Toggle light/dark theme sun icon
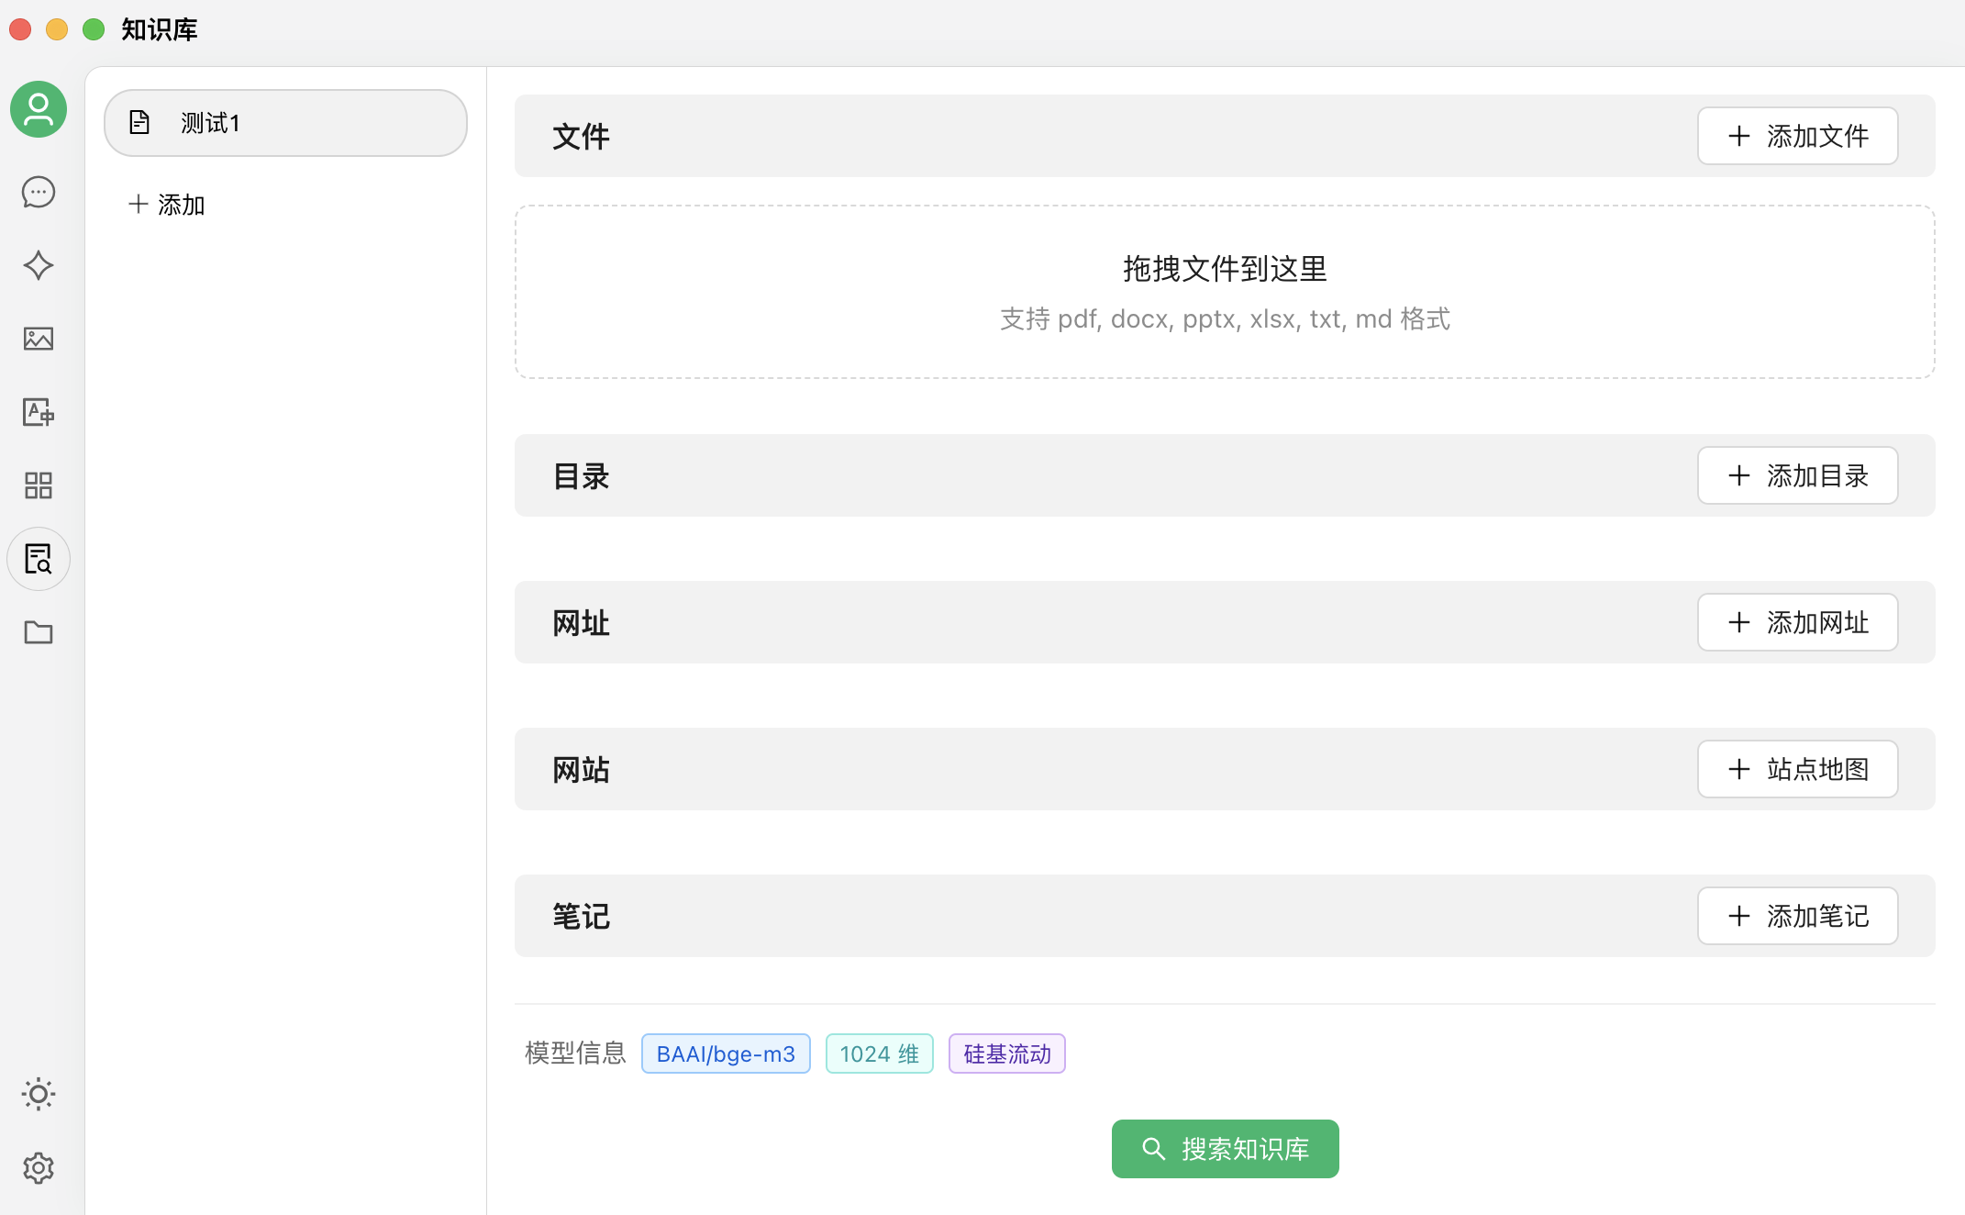This screenshot has height=1215, width=1965. pos(39,1094)
